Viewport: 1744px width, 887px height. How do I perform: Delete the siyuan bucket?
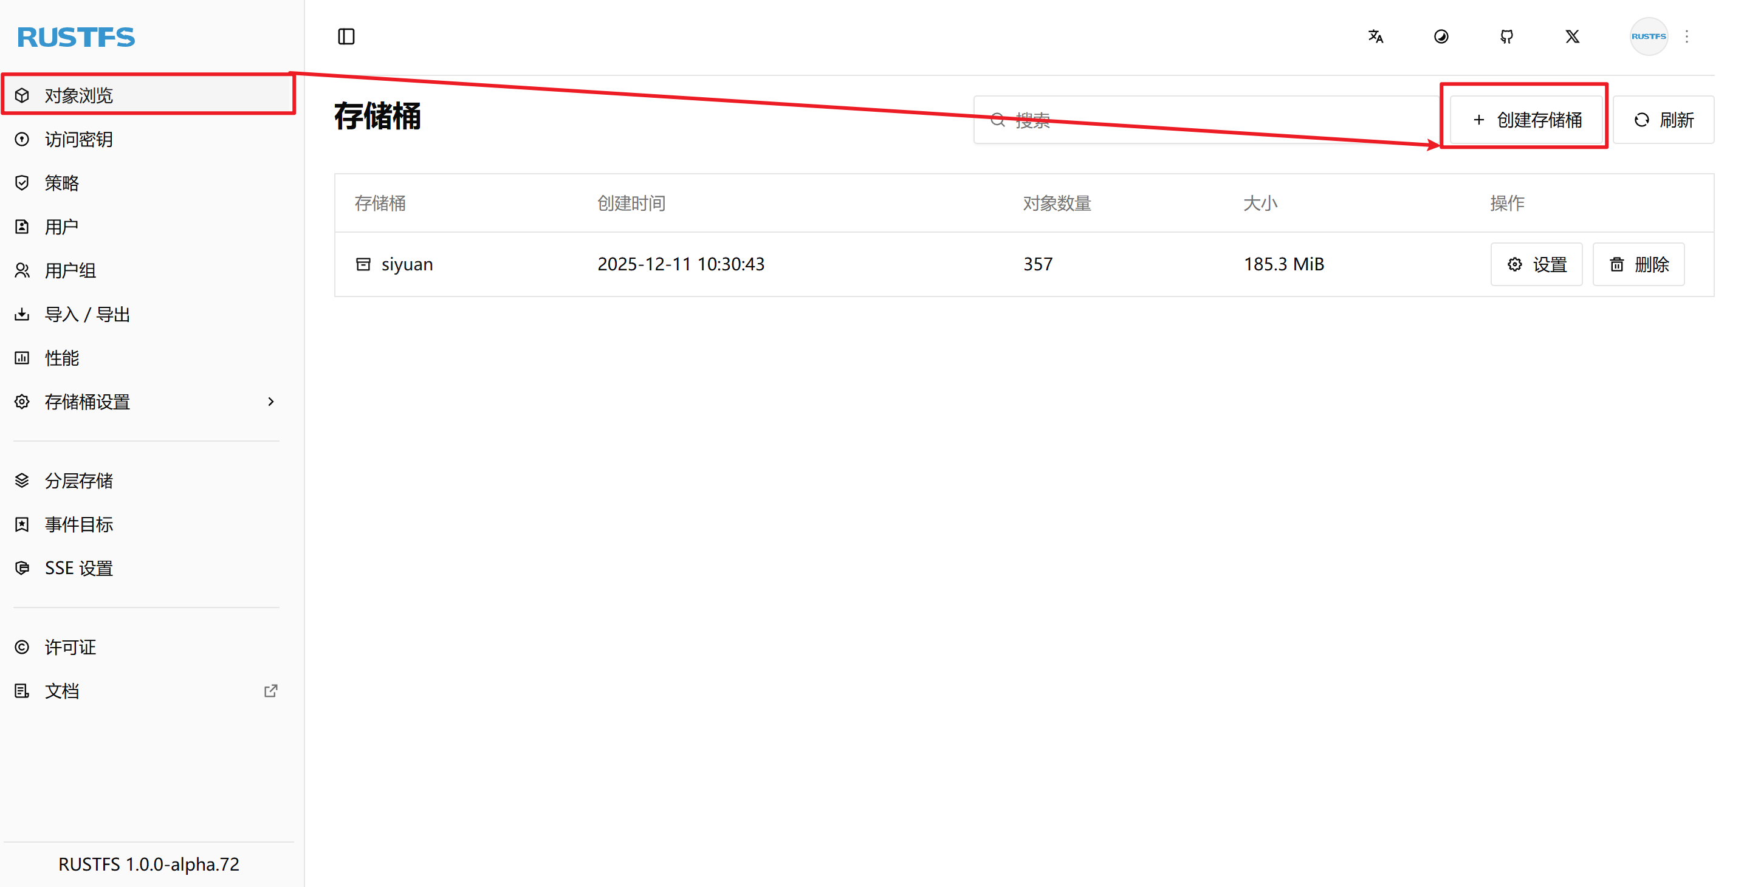point(1638,264)
